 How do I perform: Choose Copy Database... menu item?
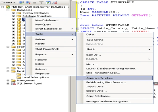[x=115, y=96]
